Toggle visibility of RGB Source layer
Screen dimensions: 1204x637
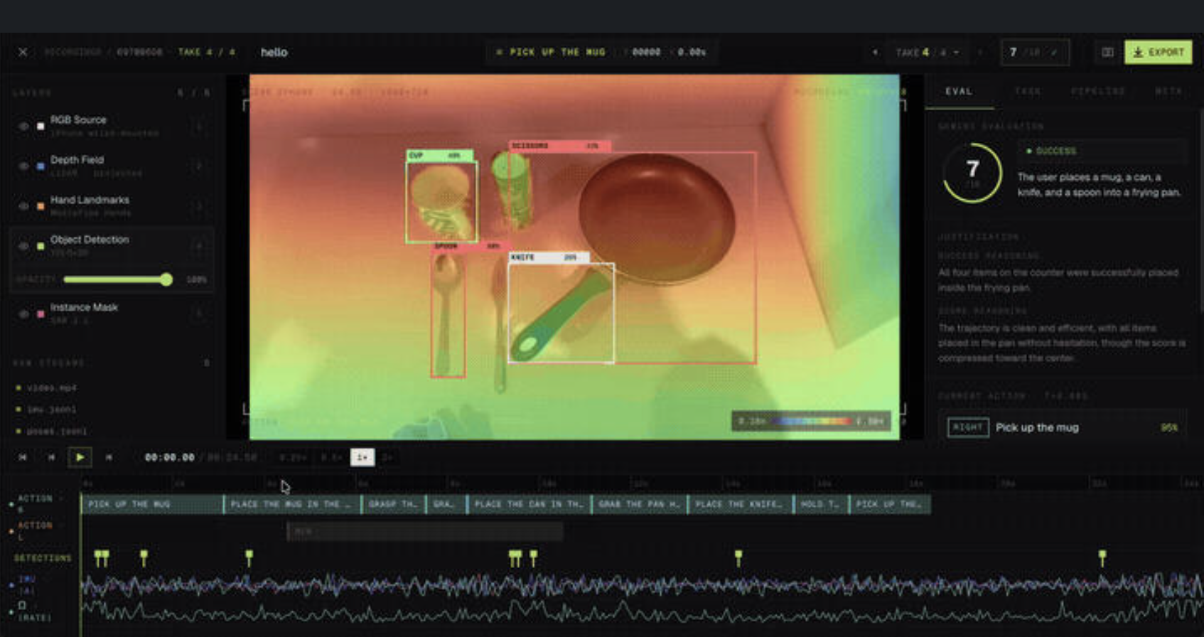(23, 126)
